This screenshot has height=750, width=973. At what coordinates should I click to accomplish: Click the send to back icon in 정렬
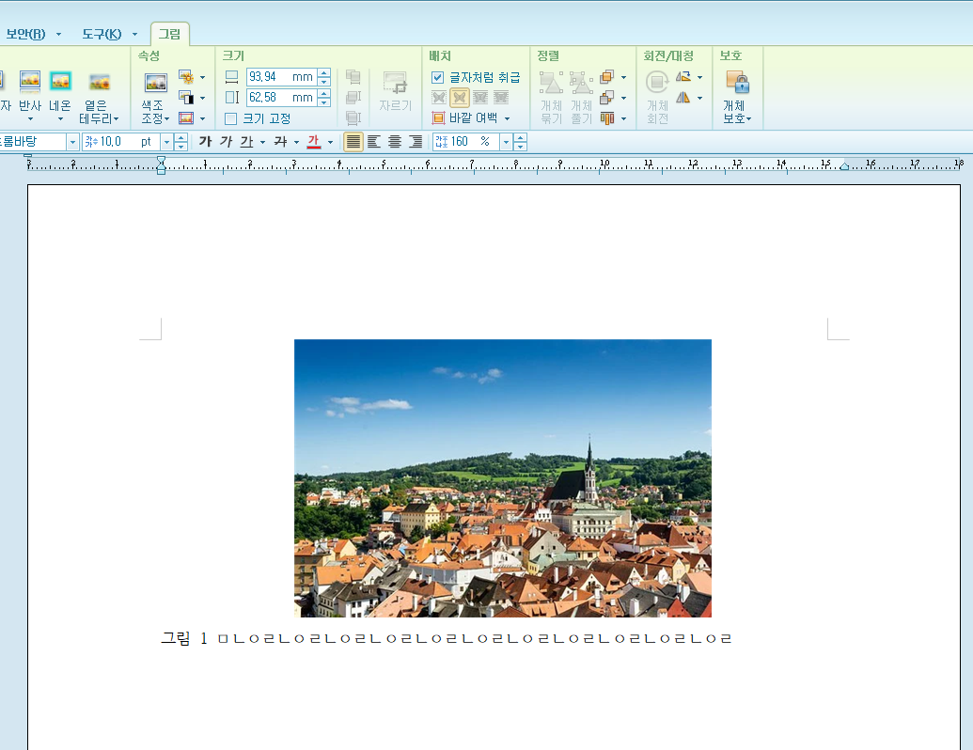coord(607,98)
